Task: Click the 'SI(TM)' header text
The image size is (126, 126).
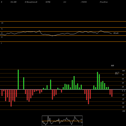Action: point(48,2)
